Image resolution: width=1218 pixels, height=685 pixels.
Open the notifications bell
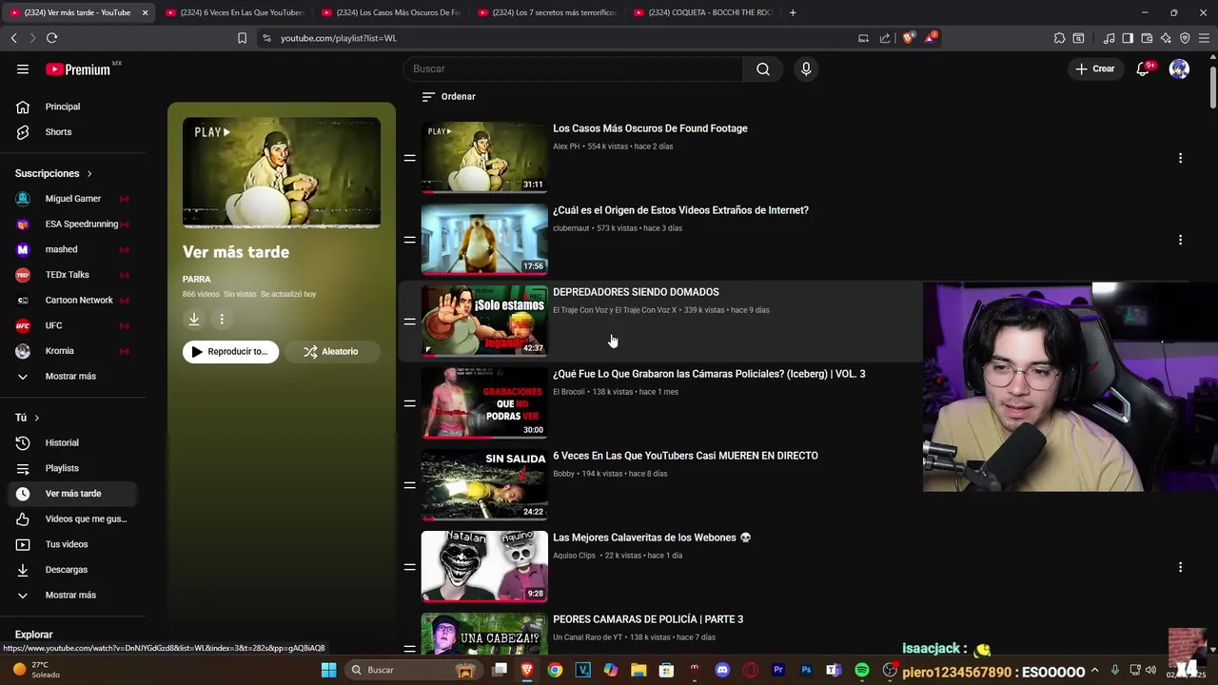point(1143,68)
